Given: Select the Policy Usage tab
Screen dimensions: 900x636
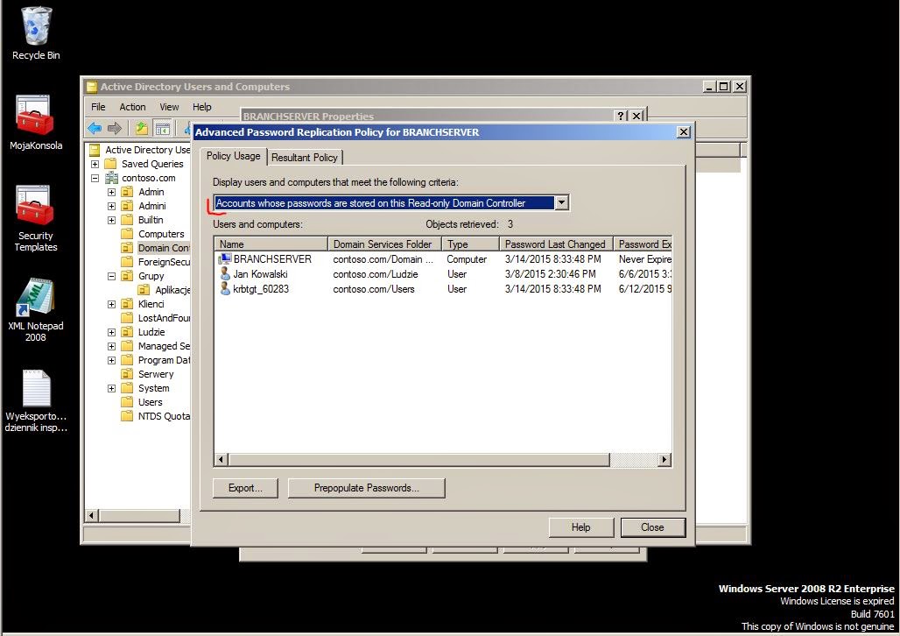Looking at the screenshot, I should tap(233, 156).
